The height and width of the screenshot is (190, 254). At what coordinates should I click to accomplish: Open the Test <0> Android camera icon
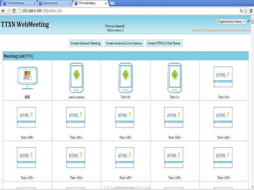tap(125, 78)
